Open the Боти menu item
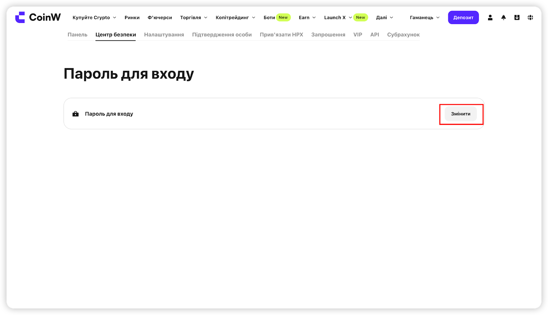The height and width of the screenshot is (315, 548). [x=269, y=17]
